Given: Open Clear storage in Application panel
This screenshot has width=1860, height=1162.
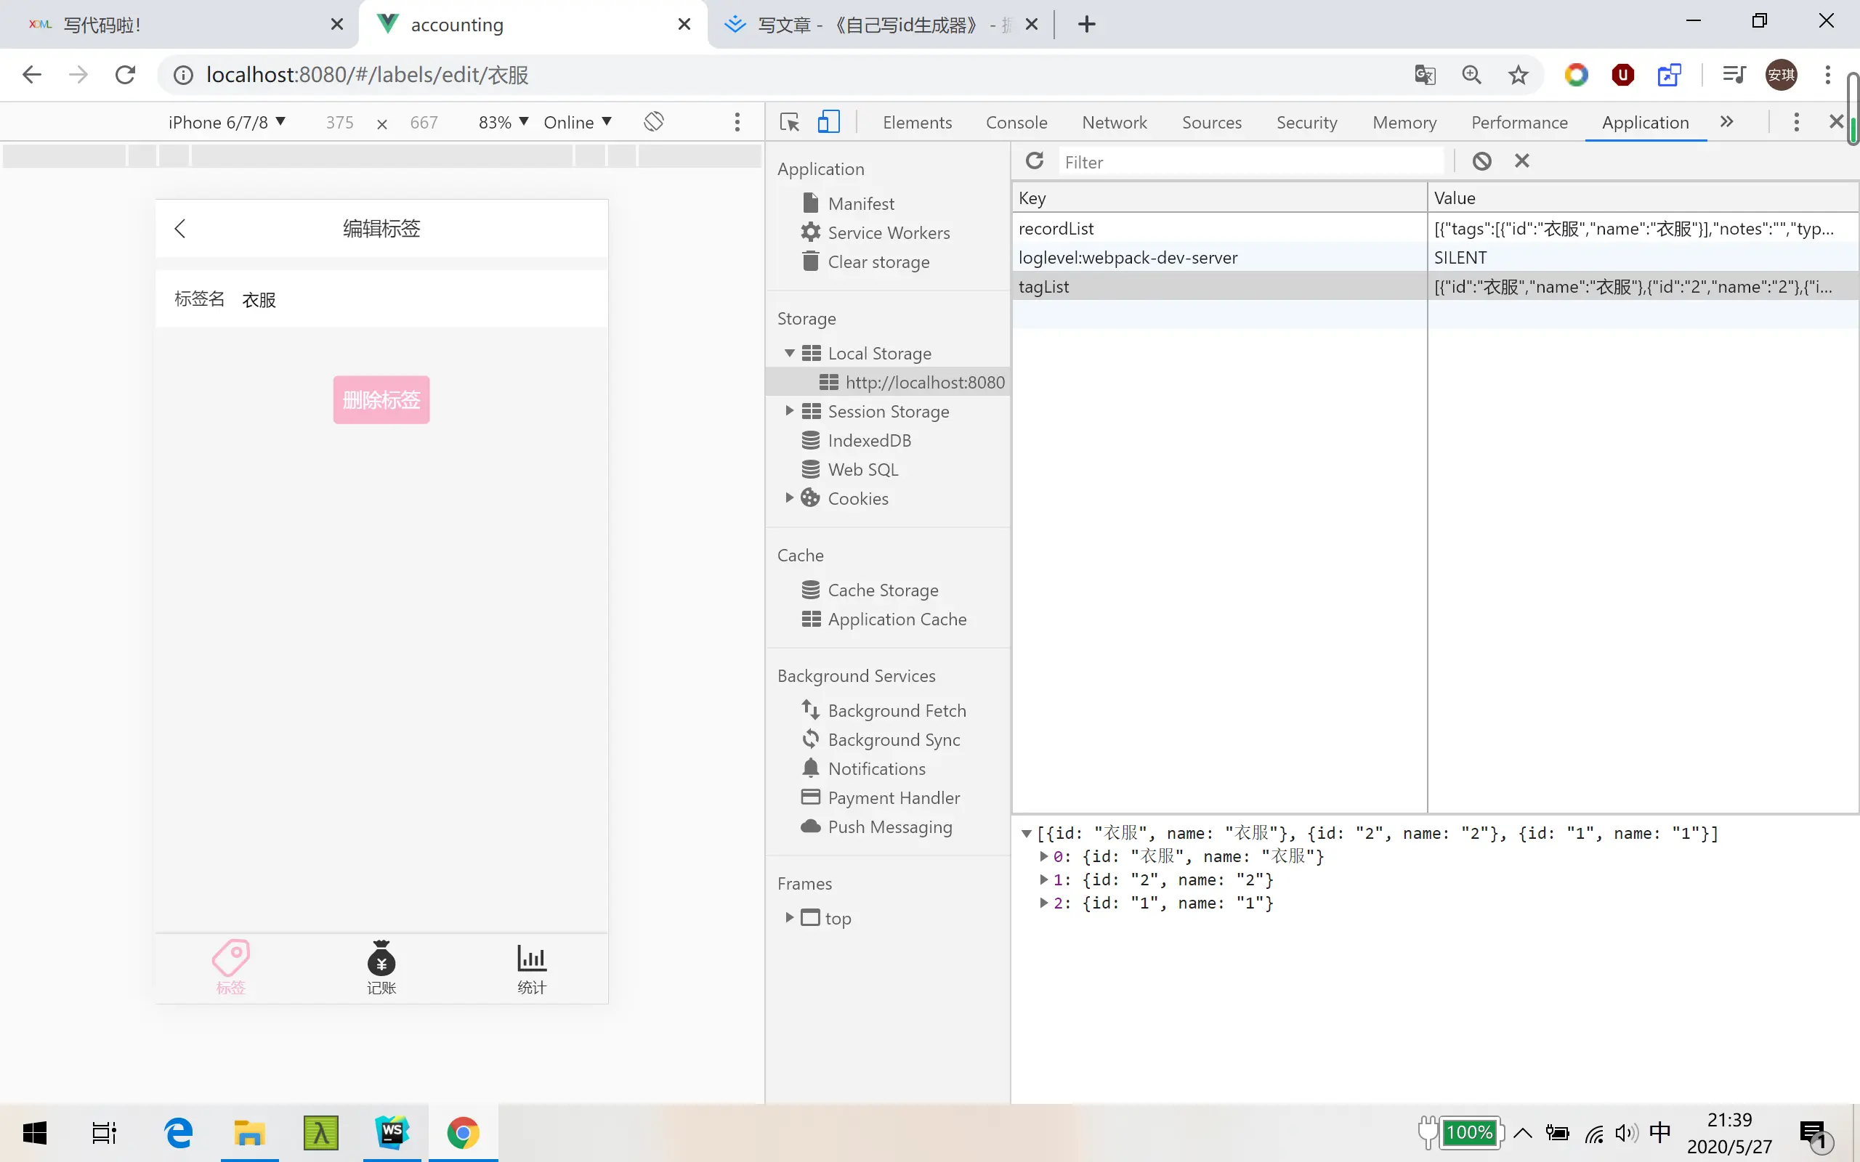Looking at the screenshot, I should 878,262.
